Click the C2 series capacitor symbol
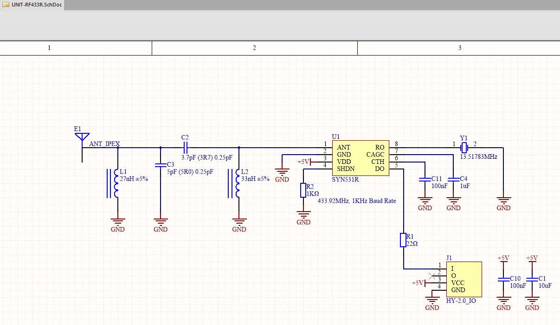 click(x=186, y=148)
